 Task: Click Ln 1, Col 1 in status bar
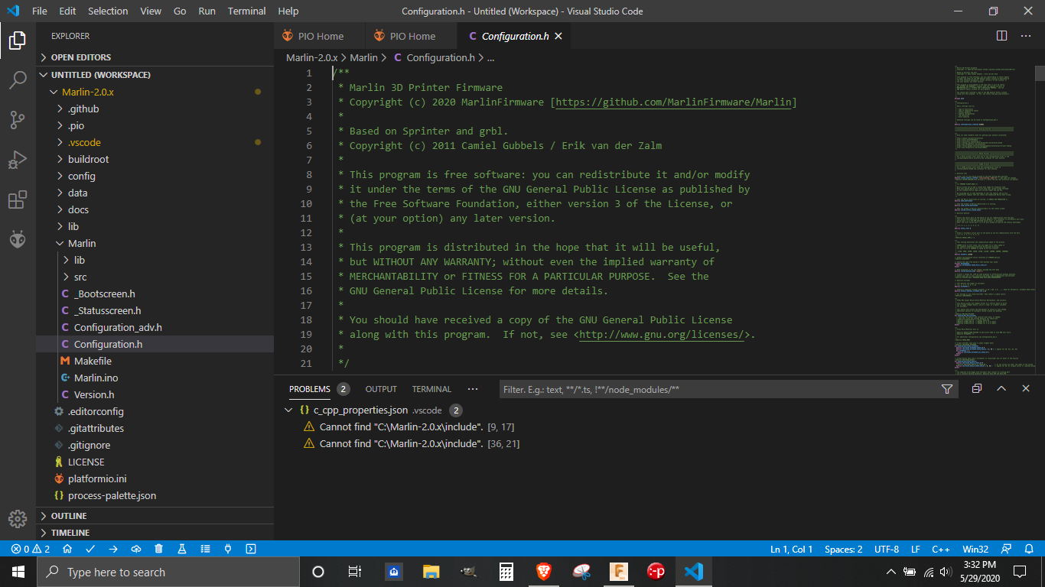coord(792,549)
